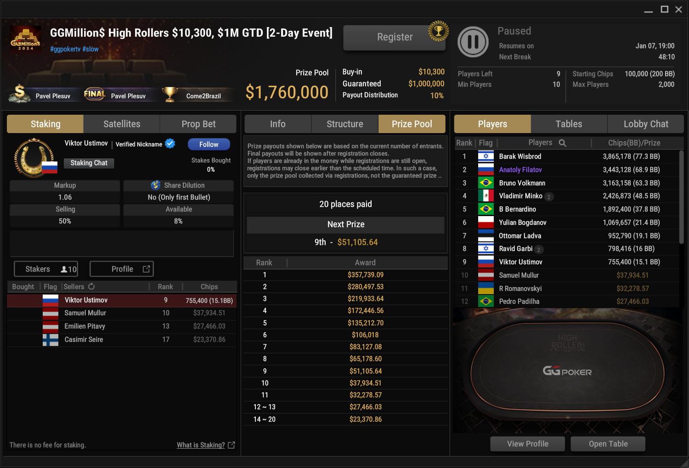Open the Profile pop-out button

122,269
